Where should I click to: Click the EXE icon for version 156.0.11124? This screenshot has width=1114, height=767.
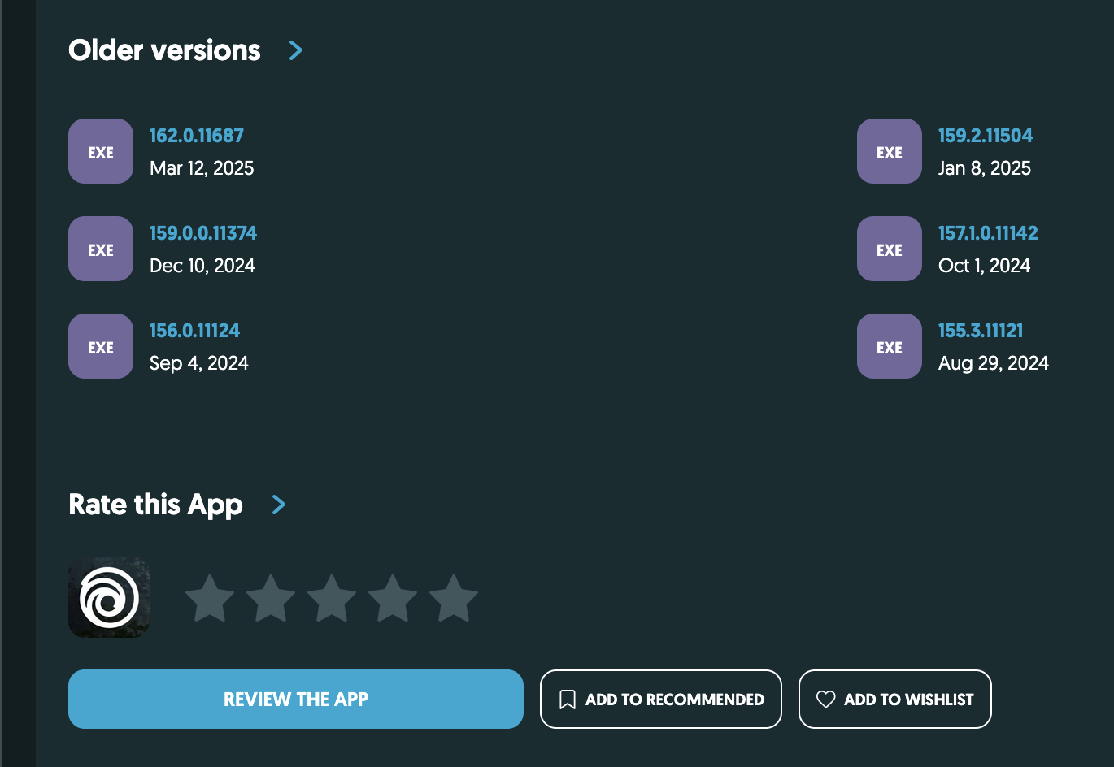(x=101, y=347)
